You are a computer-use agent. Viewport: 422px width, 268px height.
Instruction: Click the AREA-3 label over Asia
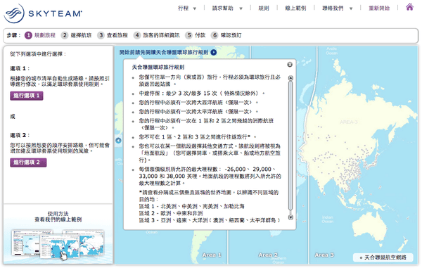point(349,122)
